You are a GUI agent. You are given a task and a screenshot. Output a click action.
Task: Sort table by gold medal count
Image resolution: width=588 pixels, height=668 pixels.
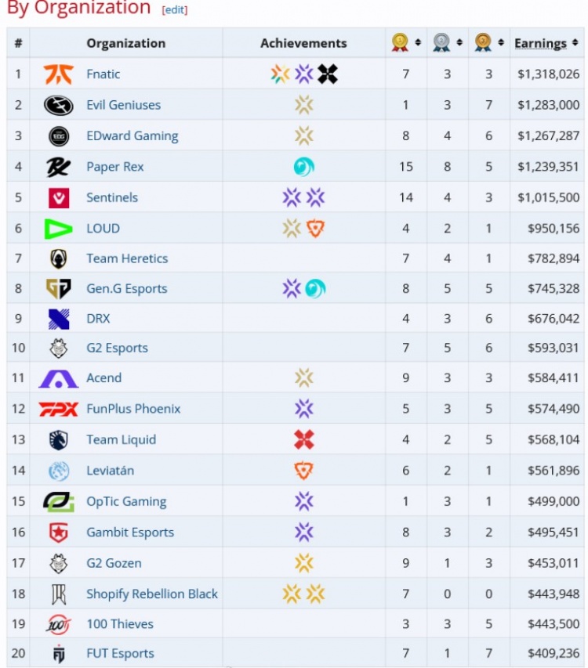point(418,43)
